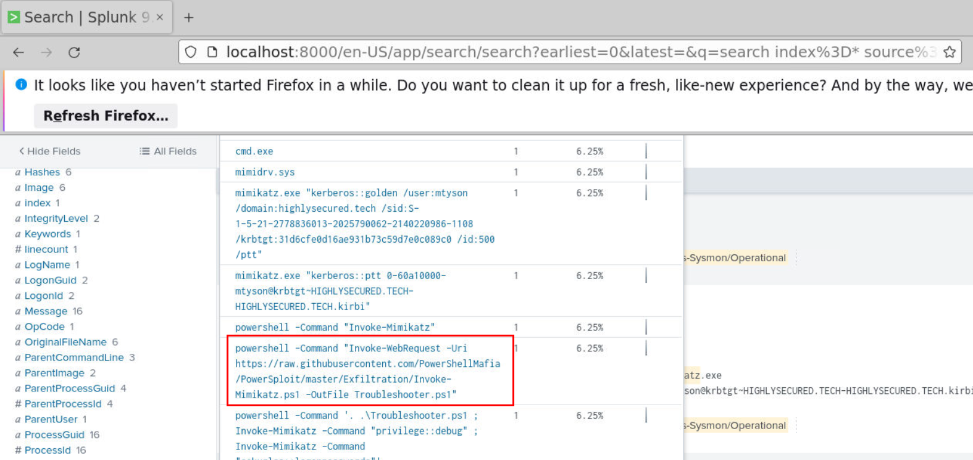Viewport: 973px width, 460px height.
Task: Show site information page icon
Action: [x=212, y=52]
